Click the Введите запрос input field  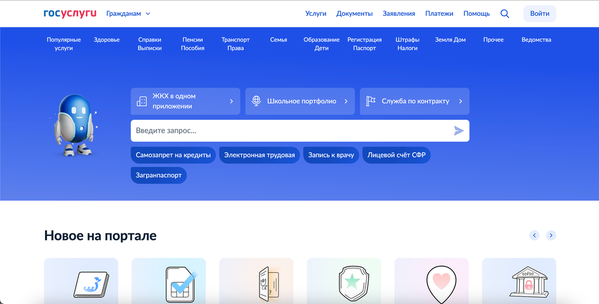300,131
